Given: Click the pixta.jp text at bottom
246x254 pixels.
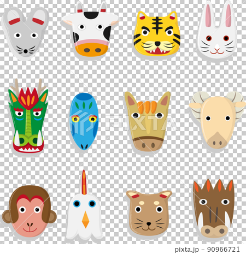Looking at the screenshot, I should [186, 249].
